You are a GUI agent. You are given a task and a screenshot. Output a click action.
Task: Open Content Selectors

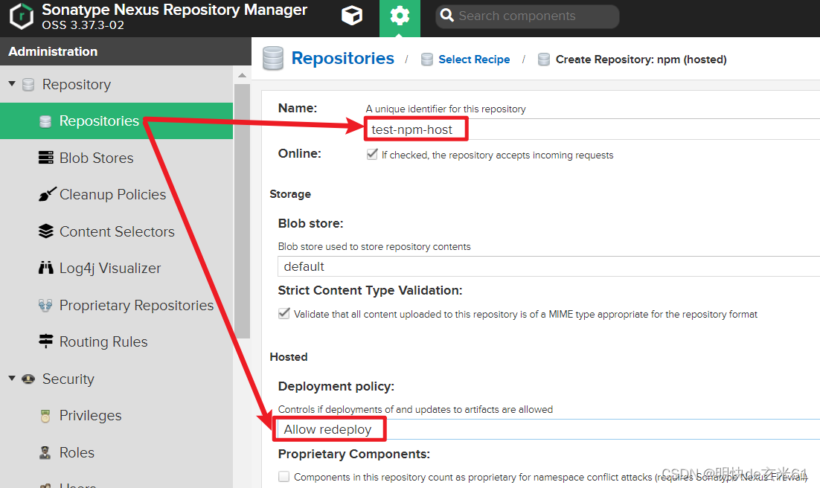pos(116,231)
